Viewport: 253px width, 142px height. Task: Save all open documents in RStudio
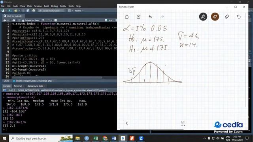tap(28, 11)
